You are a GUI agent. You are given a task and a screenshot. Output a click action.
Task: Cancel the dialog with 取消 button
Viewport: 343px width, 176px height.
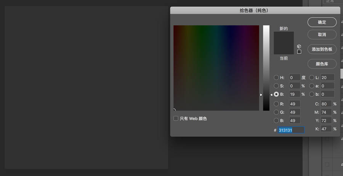[322, 35]
